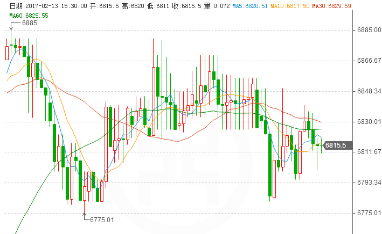Click the MA30:6829.59 indicator label
Screen dimensions: 382x234
331,6
